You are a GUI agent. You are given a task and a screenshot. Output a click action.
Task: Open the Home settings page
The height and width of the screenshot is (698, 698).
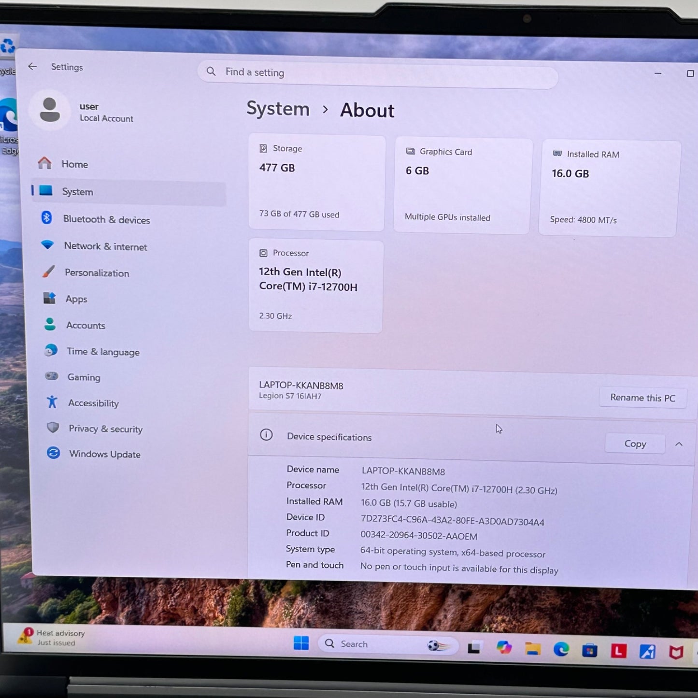128,164
